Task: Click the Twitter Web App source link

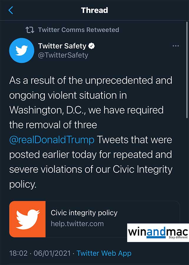Action: pos(104,253)
